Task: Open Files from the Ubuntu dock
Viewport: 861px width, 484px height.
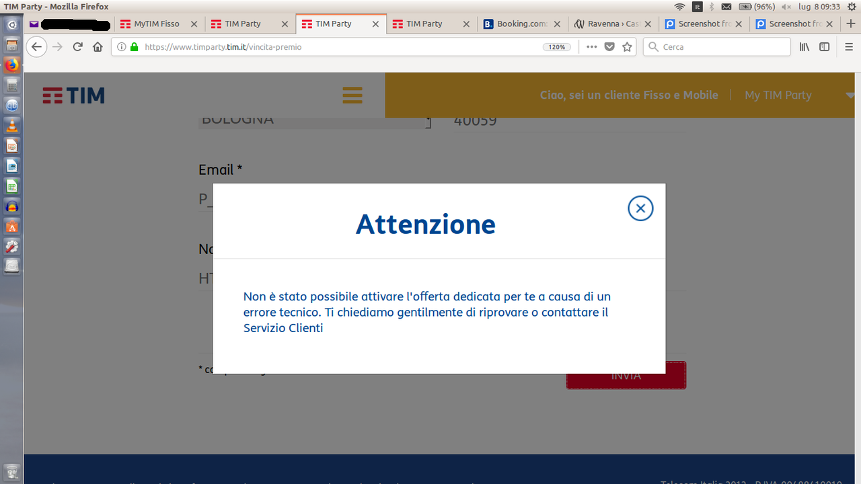Action: [x=11, y=46]
